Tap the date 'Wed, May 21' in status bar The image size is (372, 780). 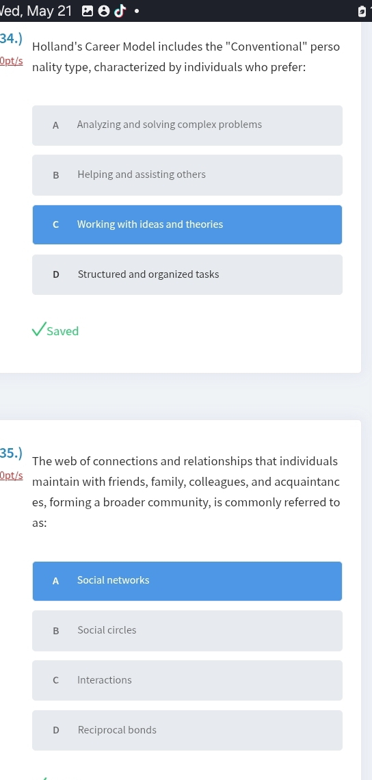tap(36, 11)
